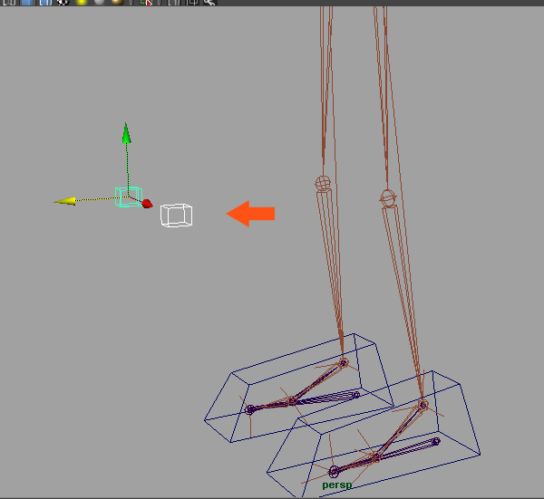Click the red Z-axis manipulator handle

coord(148,204)
